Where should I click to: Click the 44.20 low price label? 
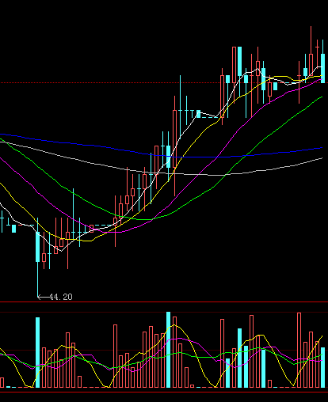click(x=61, y=297)
